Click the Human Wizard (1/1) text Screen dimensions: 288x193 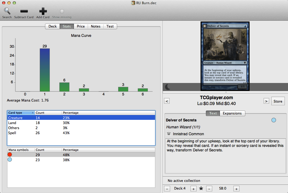tap(183, 127)
